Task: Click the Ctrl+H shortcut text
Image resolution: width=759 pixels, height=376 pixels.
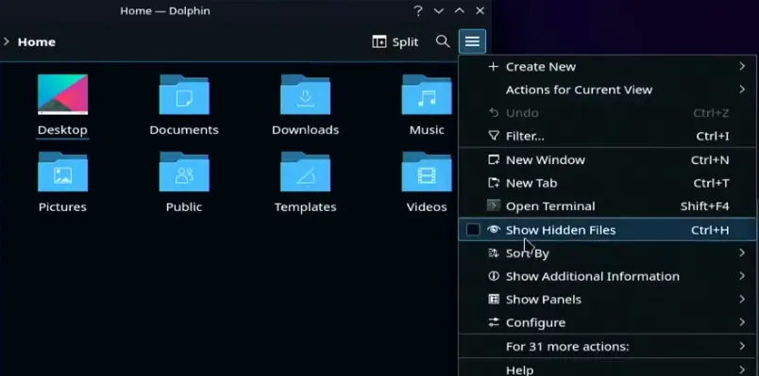Action: click(x=710, y=230)
